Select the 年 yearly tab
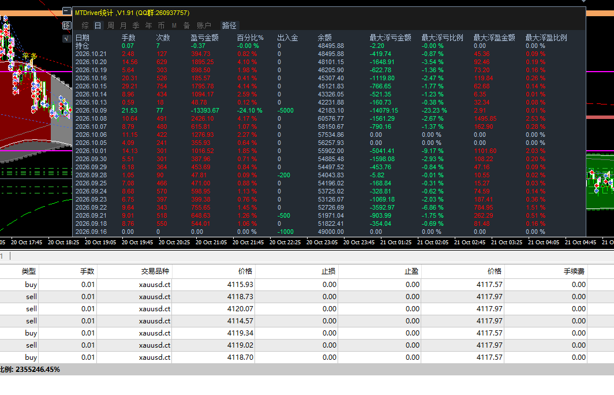The height and width of the screenshot is (395, 614). coord(149,25)
